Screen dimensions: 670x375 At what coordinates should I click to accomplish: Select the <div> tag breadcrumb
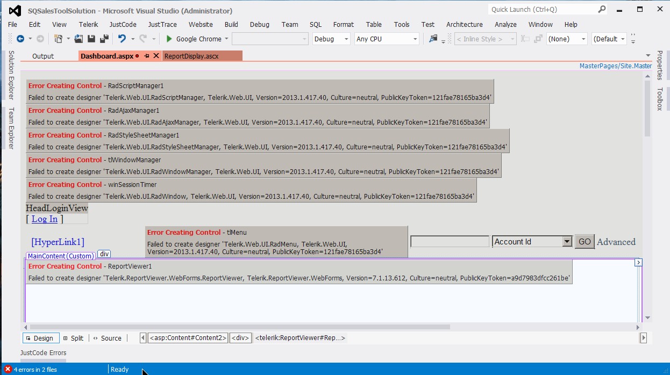(x=240, y=338)
